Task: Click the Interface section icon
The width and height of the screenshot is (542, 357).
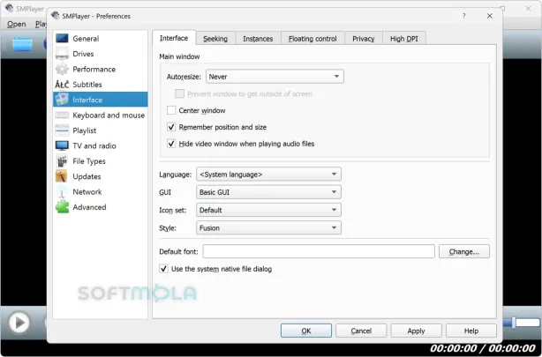Action: 62,100
